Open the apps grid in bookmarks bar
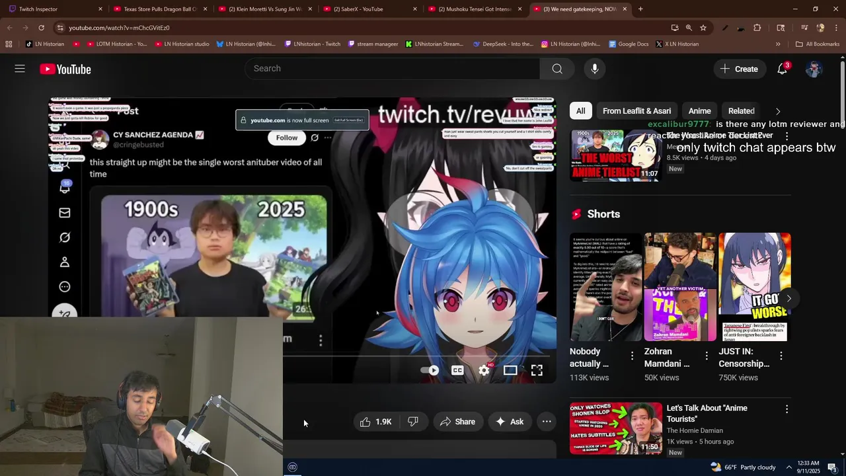 click(x=9, y=44)
